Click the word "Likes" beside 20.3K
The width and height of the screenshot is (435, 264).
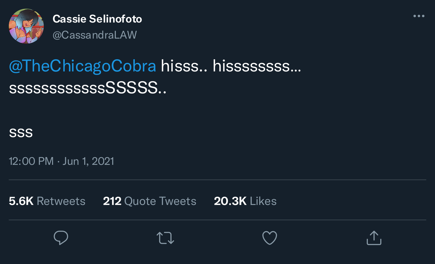(263, 201)
